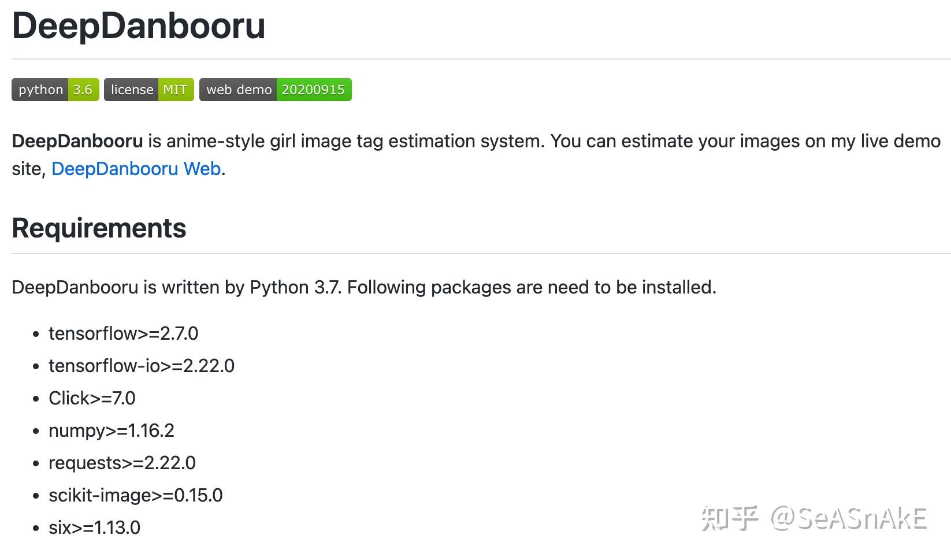951x557 pixels.
Task: Click the Click>=7.0 requirement
Action: (x=92, y=398)
